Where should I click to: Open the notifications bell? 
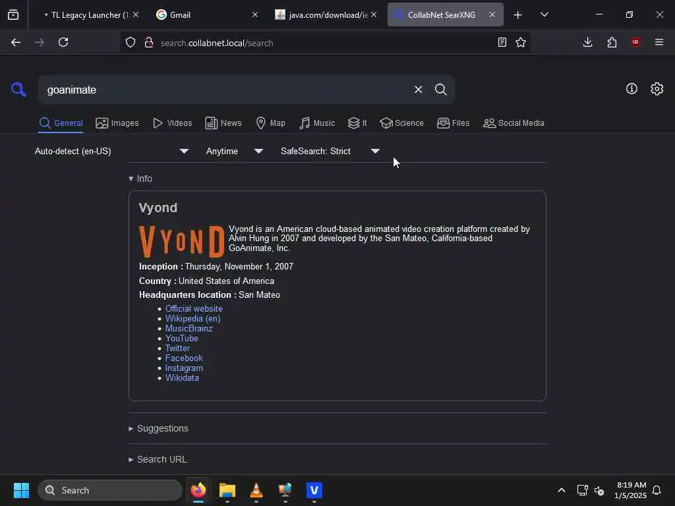tap(657, 490)
